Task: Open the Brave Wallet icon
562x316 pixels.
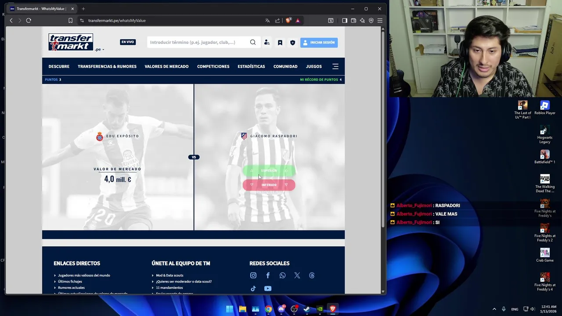Action: click(x=353, y=20)
